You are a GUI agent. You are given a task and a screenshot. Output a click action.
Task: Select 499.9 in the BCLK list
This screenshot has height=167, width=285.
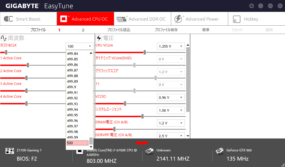tap(78, 87)
